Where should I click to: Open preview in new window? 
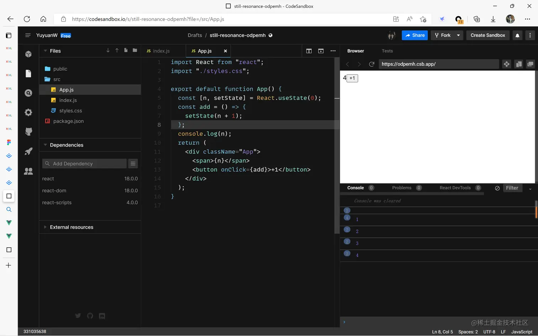point(530,64)
